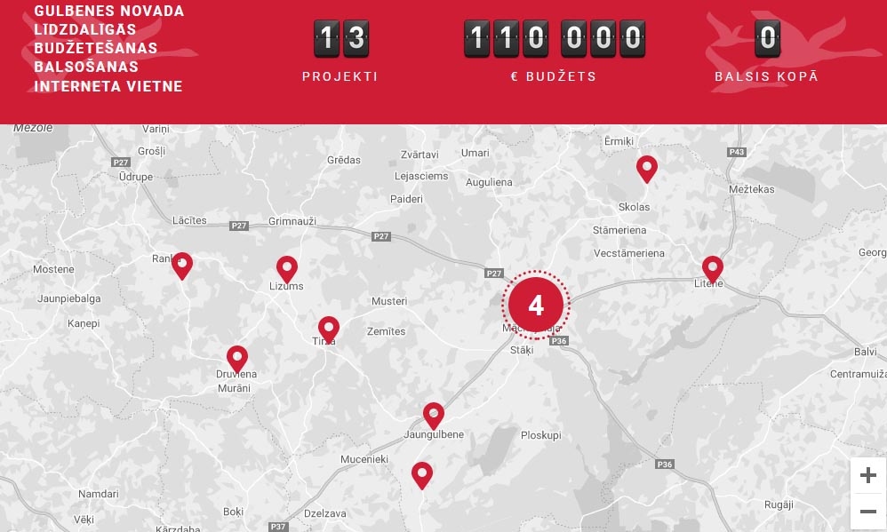Click the Projekti counter showing 13
This screenshot has height=532, width=887.
coord(341,38)
